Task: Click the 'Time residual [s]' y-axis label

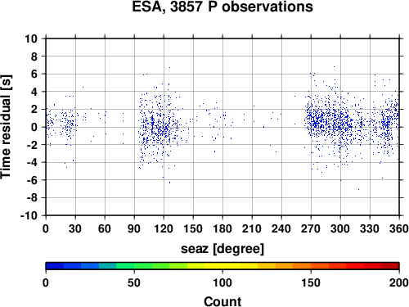Action: pos(6,127)
